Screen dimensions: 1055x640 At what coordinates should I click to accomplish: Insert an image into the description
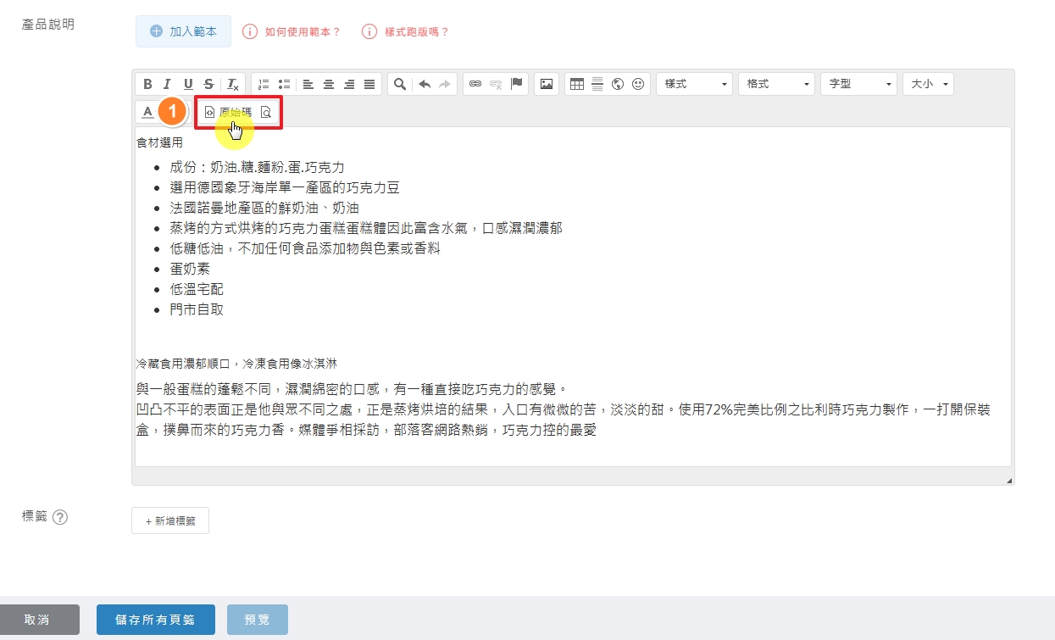tap(547, 84)
